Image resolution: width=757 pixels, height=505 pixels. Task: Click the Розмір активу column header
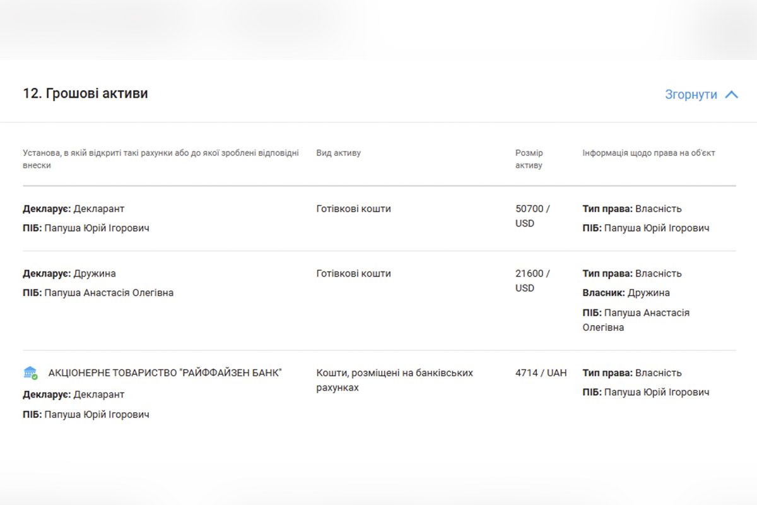pyautogui.click(x=529, y=159)
